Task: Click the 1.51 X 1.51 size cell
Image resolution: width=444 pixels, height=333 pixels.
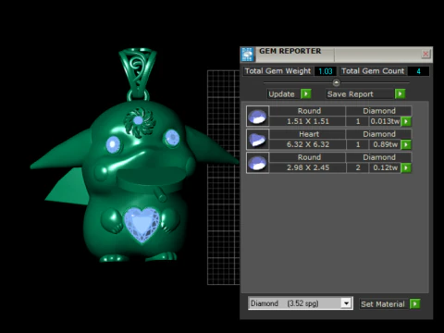Action: (308, 121)
